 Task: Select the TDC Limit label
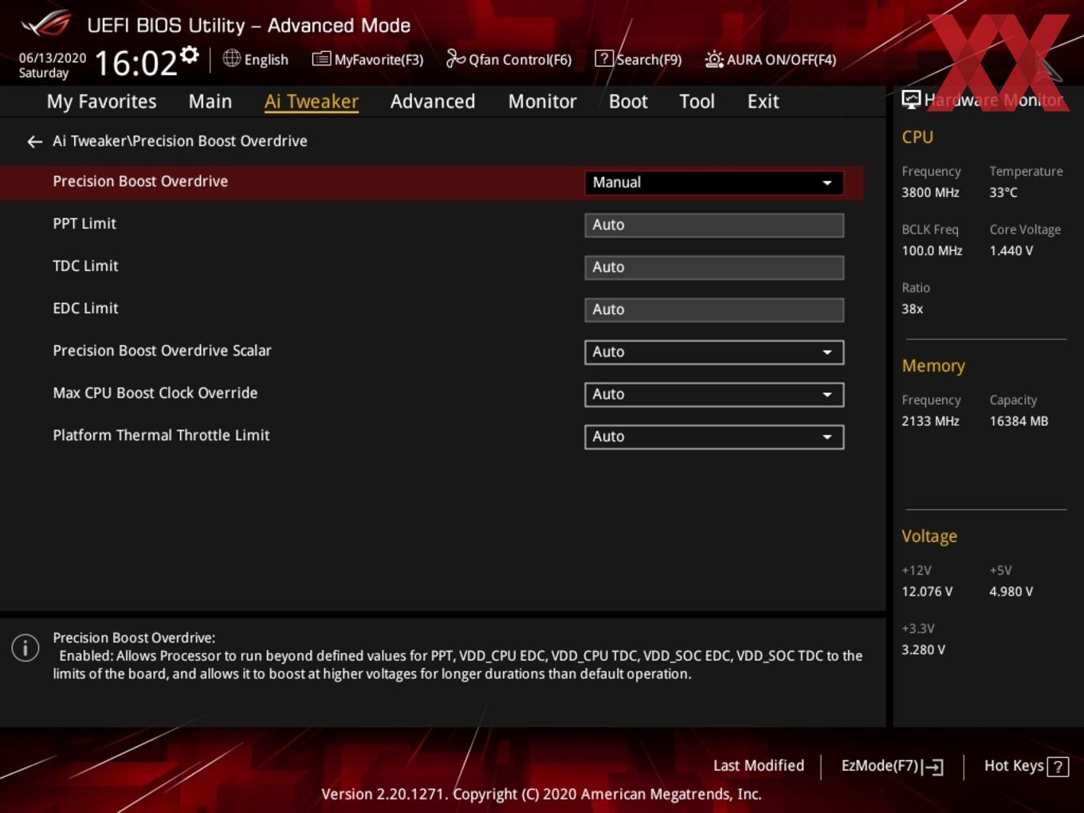click(x=85, y=266)
